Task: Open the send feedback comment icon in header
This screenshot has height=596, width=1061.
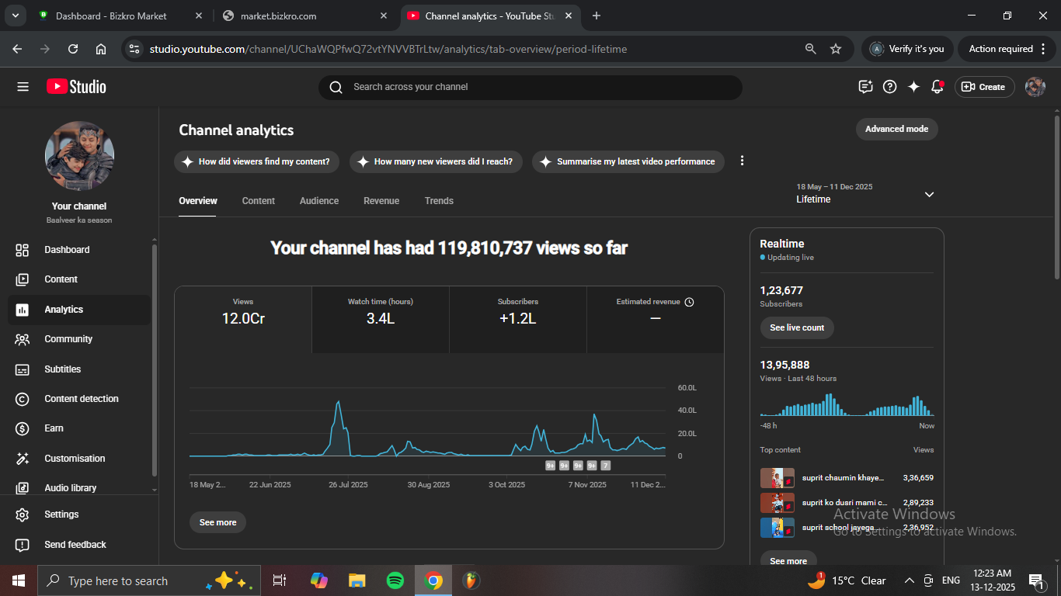Action: pyautogui.click(x=865, y=87)
